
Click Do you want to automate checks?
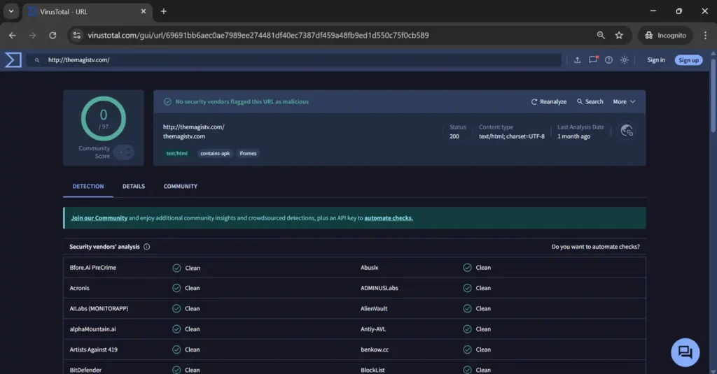click(595, 247)
